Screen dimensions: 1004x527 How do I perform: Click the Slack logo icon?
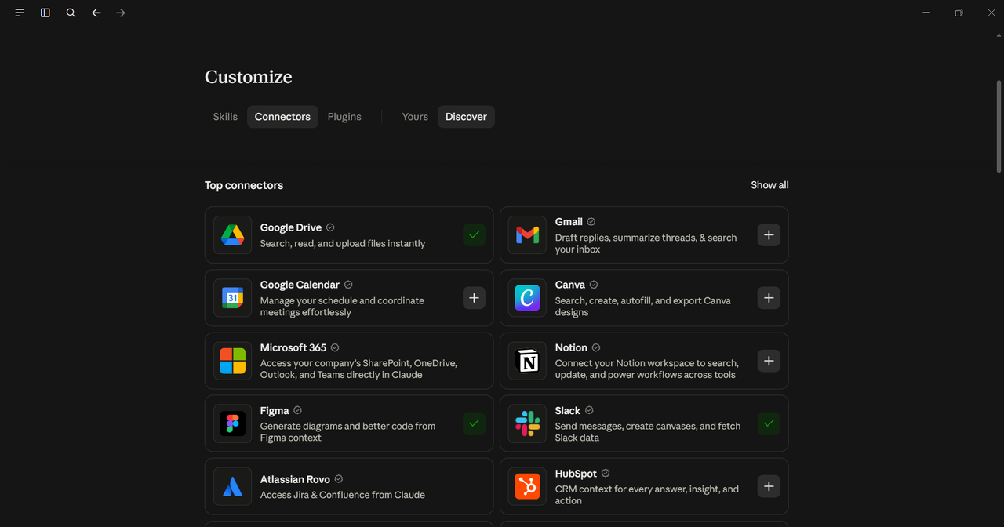coord(527,423)
